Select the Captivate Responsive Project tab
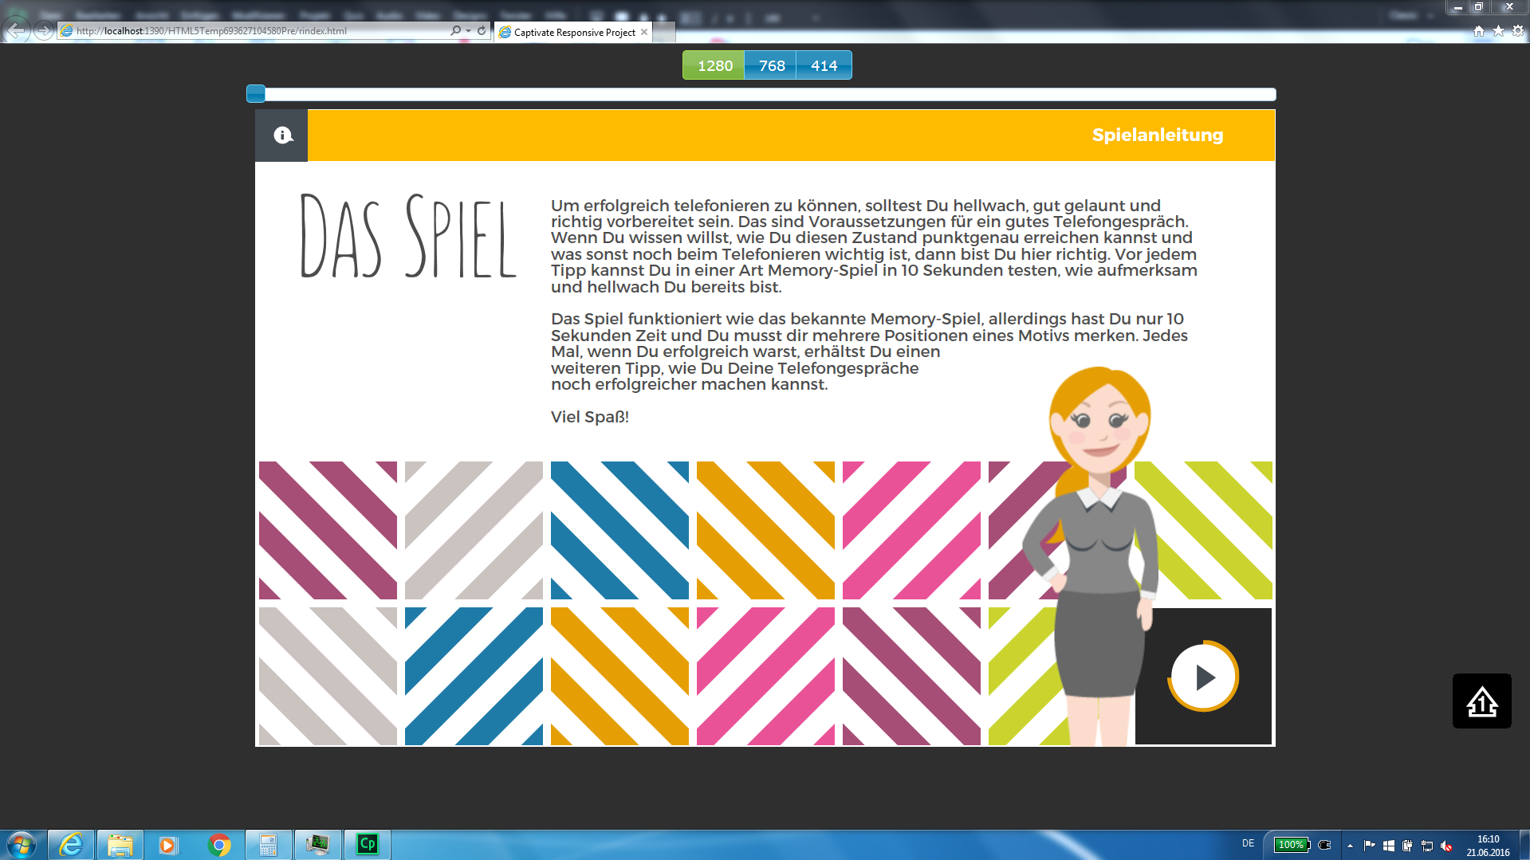 pyautogui.click(x=572, y=32)
